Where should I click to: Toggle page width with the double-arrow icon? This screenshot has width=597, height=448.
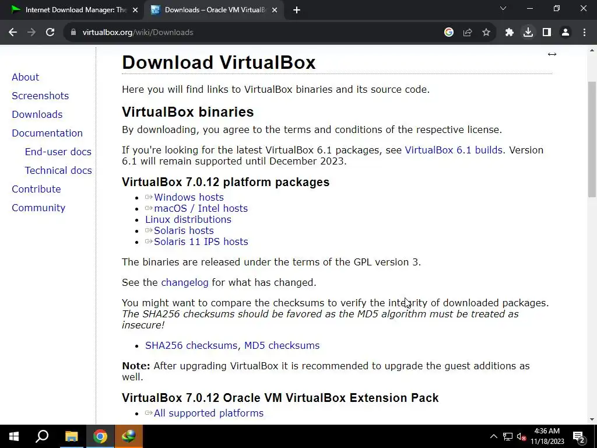(552, 54)
